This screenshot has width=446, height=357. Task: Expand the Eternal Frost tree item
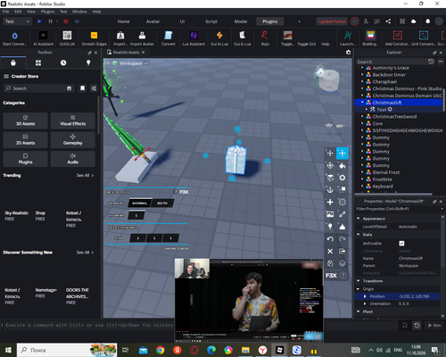pos(362,172)
